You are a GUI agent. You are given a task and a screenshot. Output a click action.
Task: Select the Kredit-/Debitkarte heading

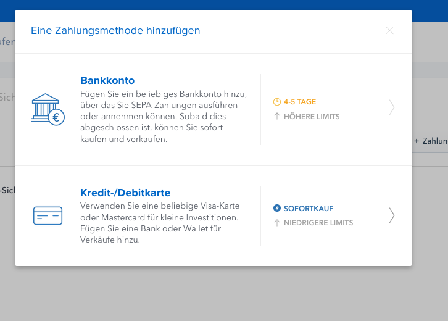125,193
